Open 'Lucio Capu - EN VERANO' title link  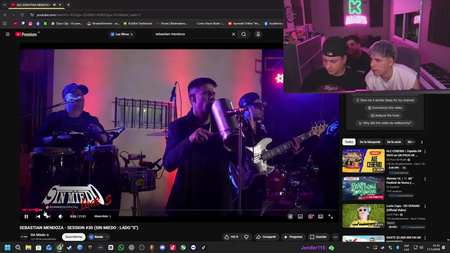(403, 208)
